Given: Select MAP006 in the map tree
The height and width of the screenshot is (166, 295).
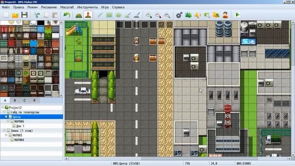Looking at the screenshot, I should pos(19,121).
